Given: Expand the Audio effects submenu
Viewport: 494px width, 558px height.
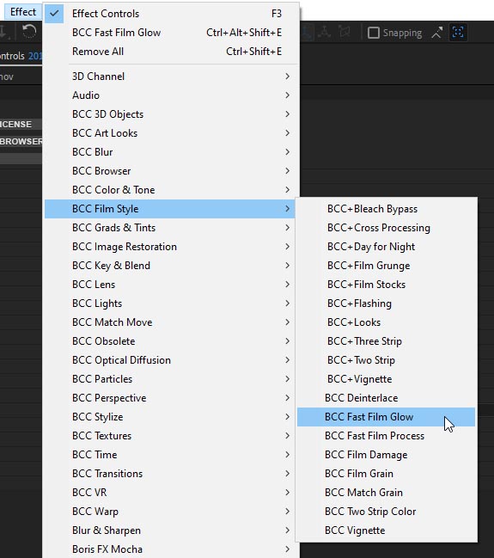Looking at the screenshot, I should 172,95.
